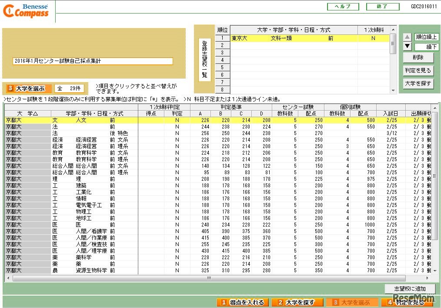The width and height of the screenshot is (441, 308).
Task: Sort the table by 判定 column header
Action: (177, 114)
